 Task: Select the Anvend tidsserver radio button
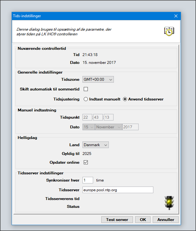point(125,99)
